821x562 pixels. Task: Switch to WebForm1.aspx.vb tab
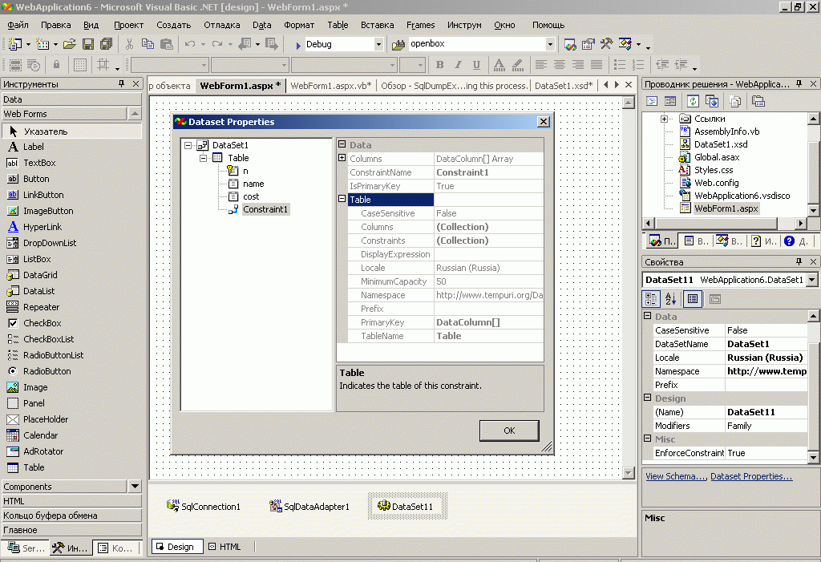click(331, 86)
